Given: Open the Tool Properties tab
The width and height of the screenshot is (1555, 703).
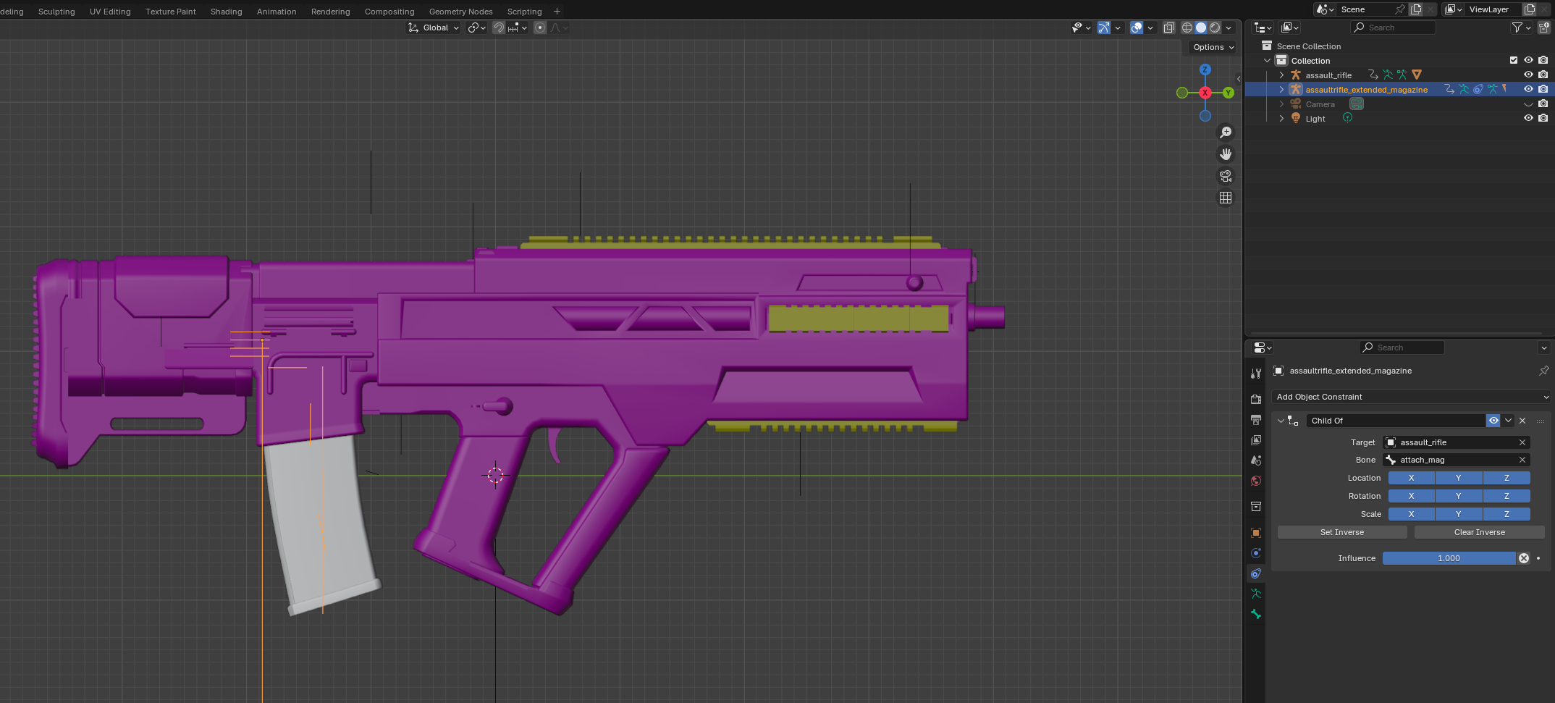Looking at the screenshot, I should [1256, 373].
